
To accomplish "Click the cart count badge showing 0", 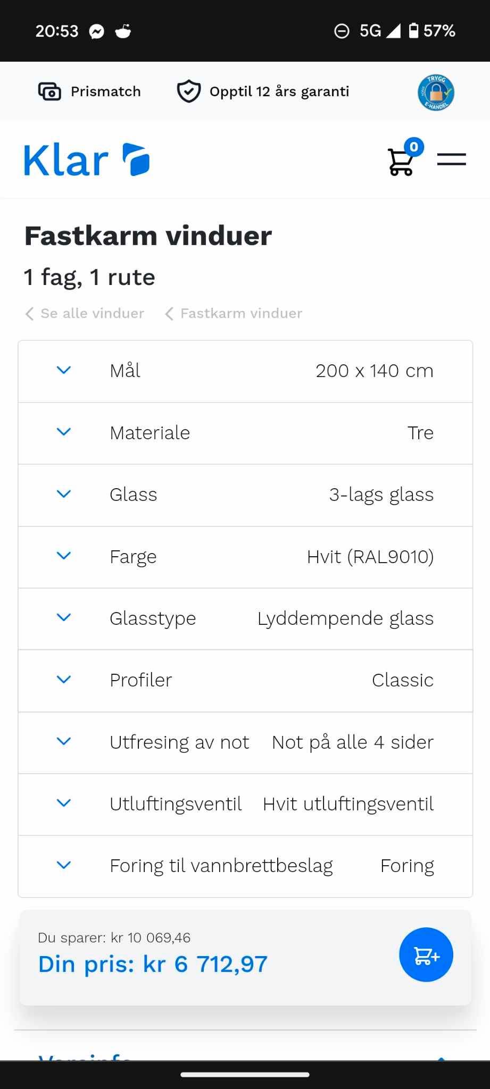I will (x=414, y=147).
